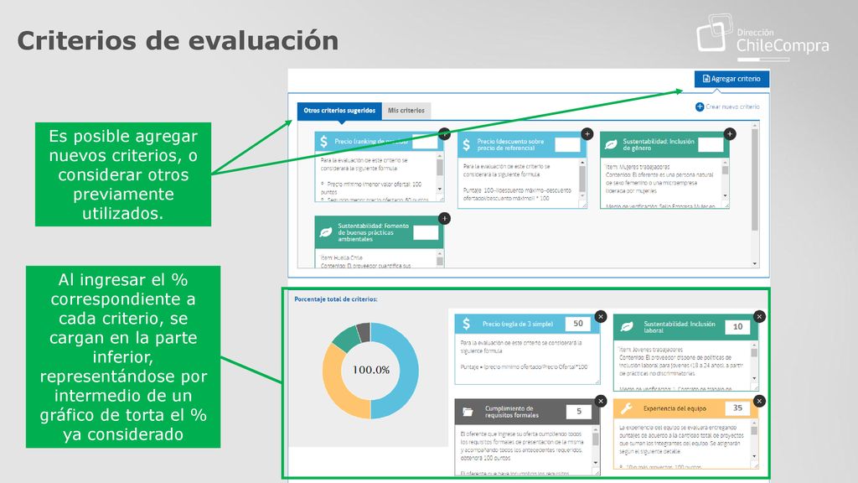Click document icon in Agregar criterio button
The image size is (858, 483).
click(706, 79)
